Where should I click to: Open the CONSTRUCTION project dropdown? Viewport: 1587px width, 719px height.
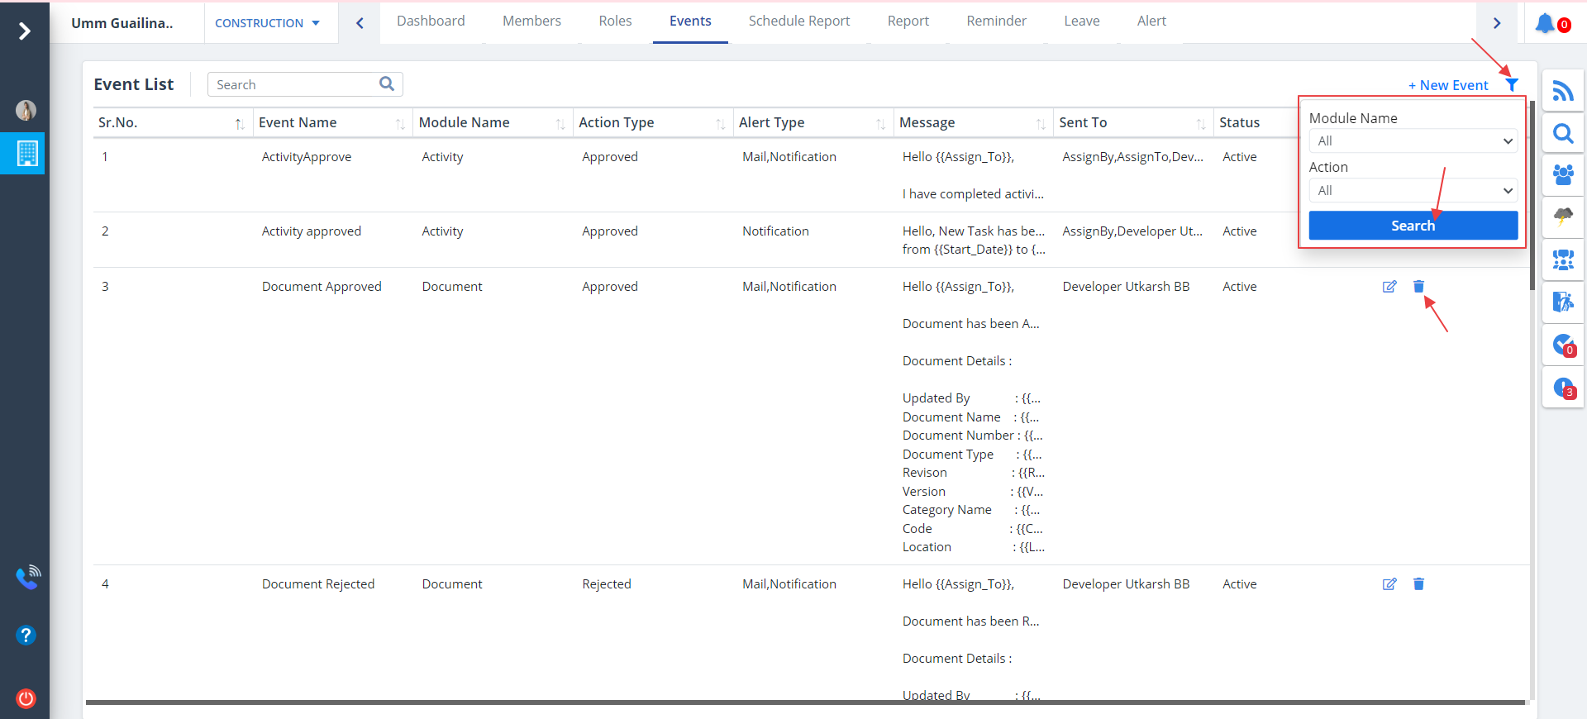pos(267,23)
